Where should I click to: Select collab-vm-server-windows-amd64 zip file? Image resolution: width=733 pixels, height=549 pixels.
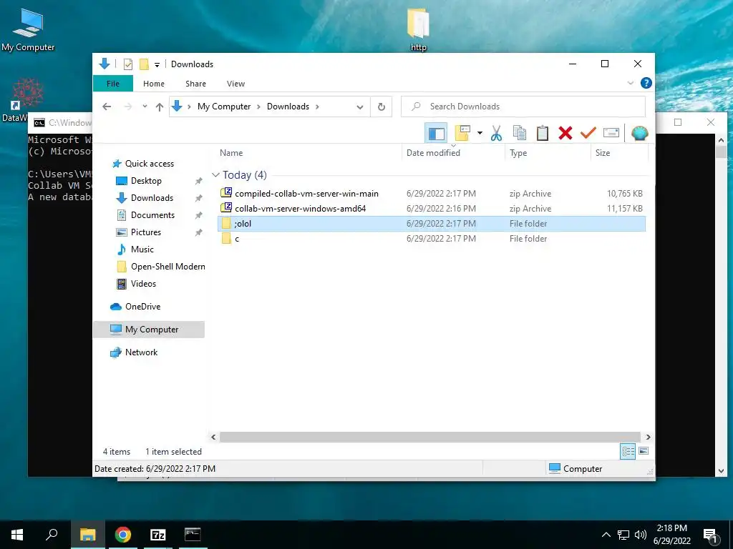[x=431, y=208]
